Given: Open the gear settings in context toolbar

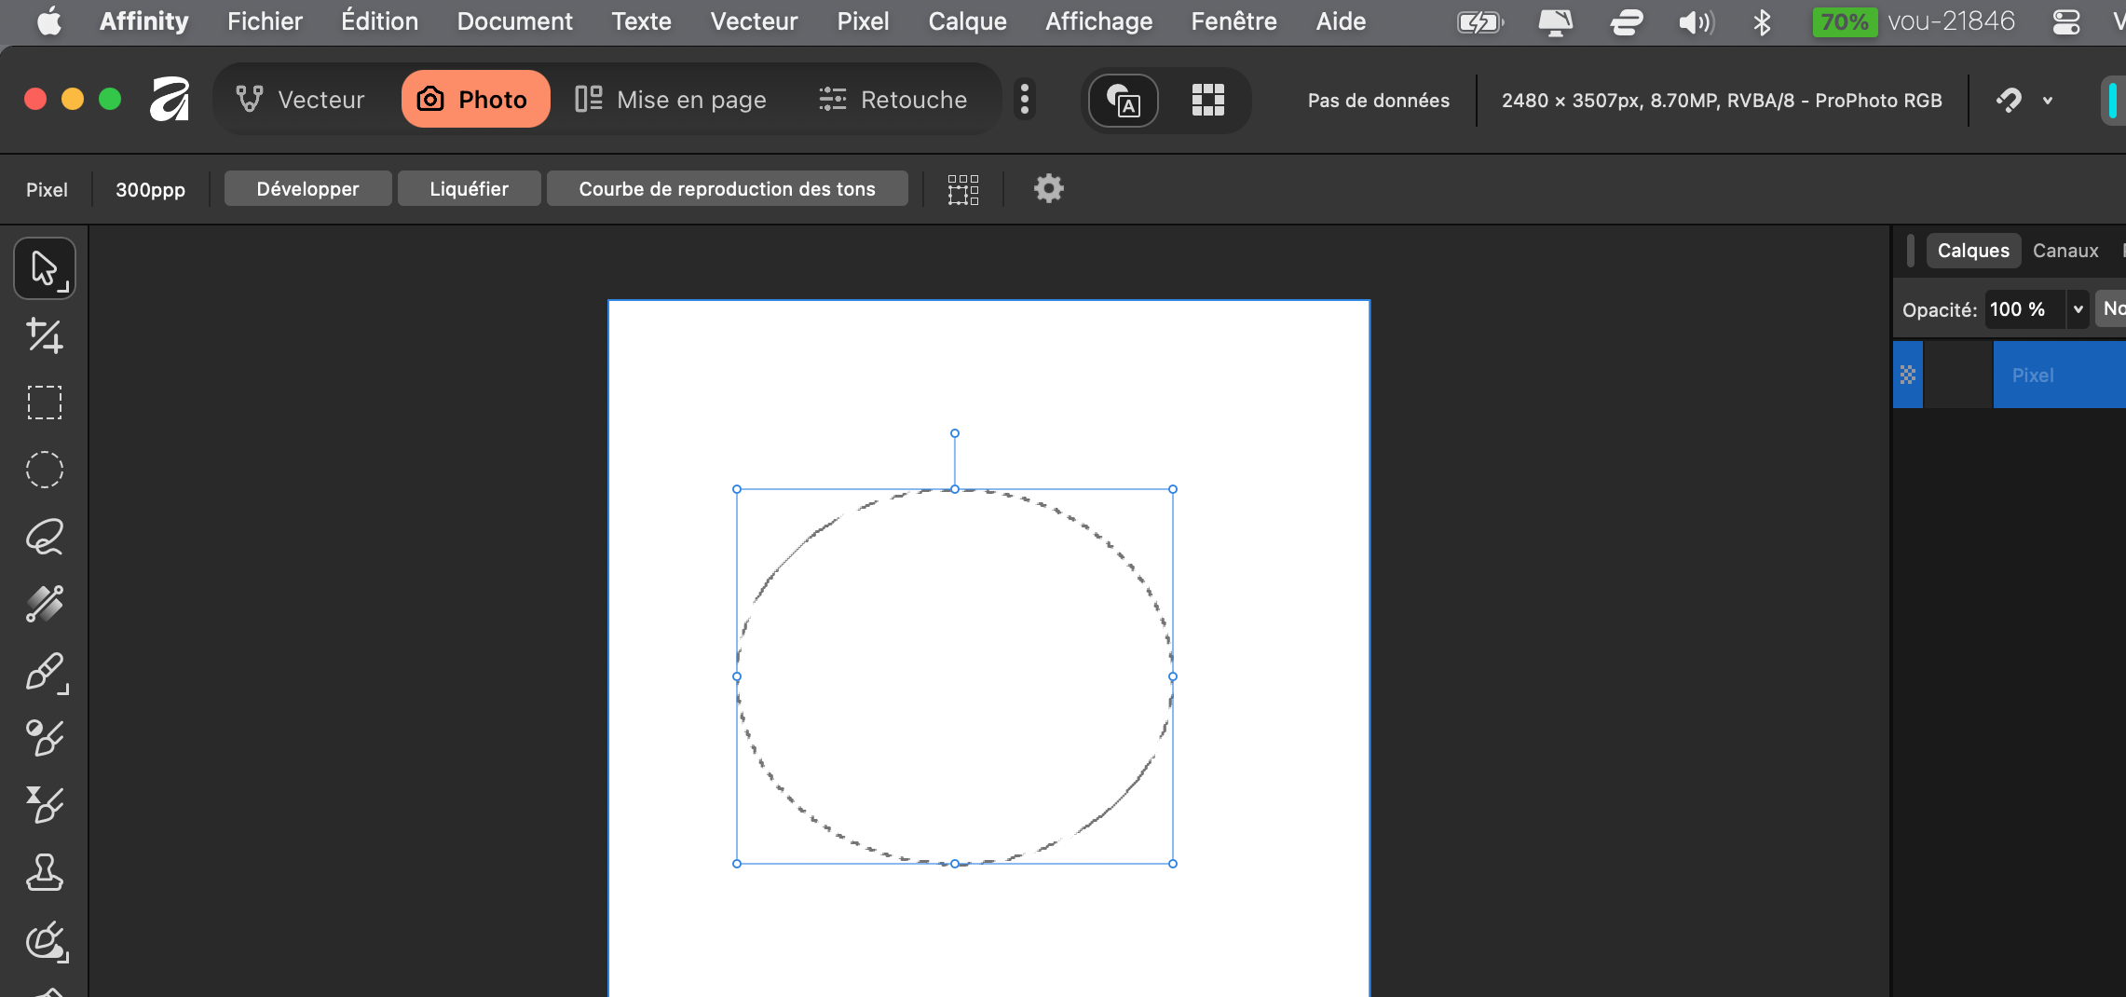Looking at the screenshot, I should click(x=1049, y=188).
